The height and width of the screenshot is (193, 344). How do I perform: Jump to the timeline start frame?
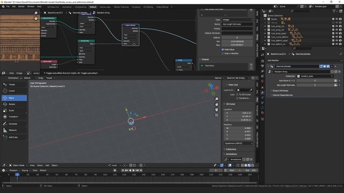coord(123,170)
